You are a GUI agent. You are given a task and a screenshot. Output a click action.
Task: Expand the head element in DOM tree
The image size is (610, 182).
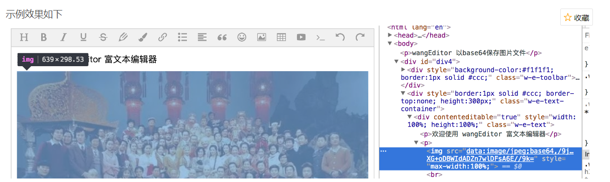coord(390,35)
